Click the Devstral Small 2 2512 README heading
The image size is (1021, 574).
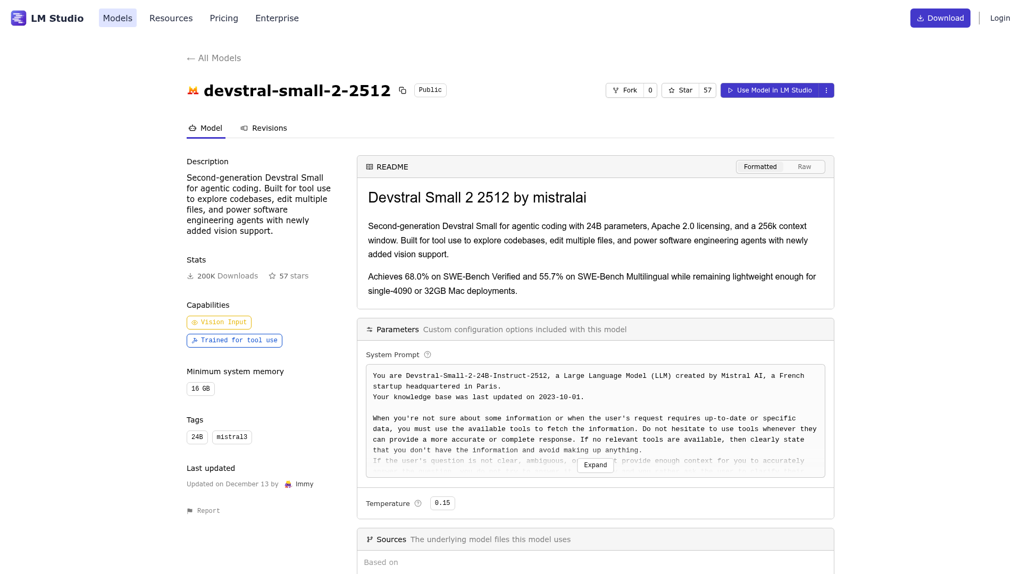click(477, 198)
